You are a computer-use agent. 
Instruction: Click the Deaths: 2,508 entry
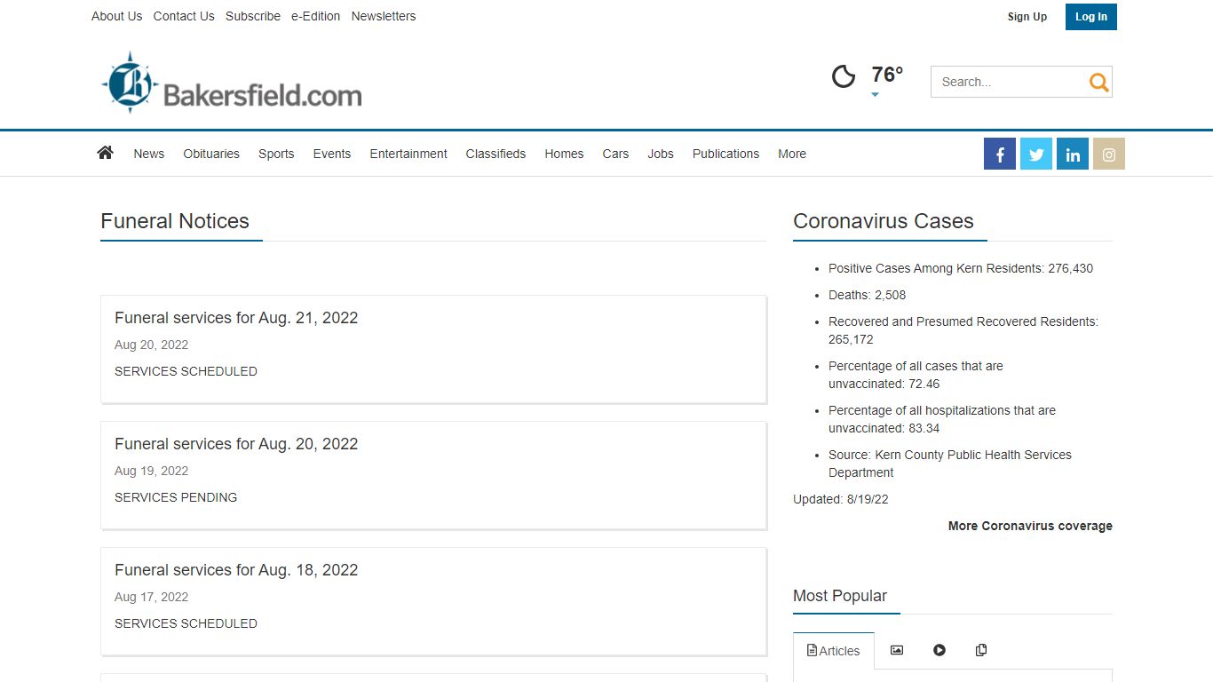[867, 295]
